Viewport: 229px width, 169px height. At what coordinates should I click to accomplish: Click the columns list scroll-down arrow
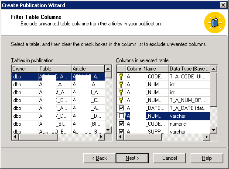click(214, 130)
